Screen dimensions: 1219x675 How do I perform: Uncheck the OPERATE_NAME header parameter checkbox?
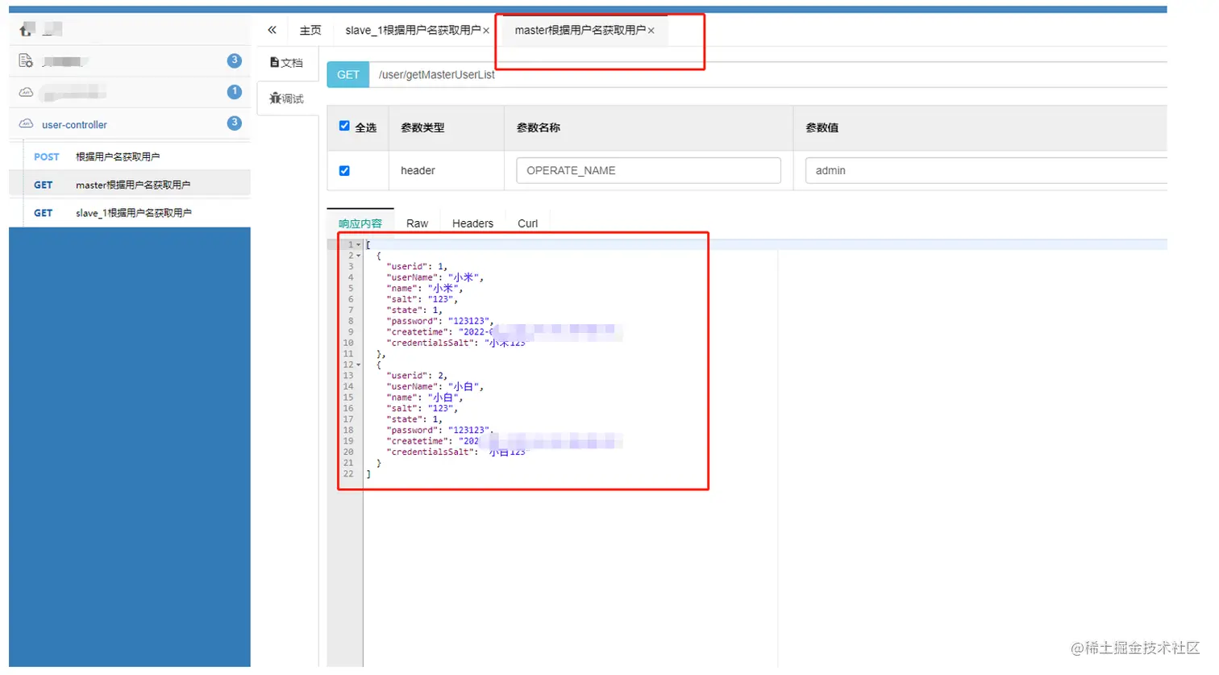point(344,170)
